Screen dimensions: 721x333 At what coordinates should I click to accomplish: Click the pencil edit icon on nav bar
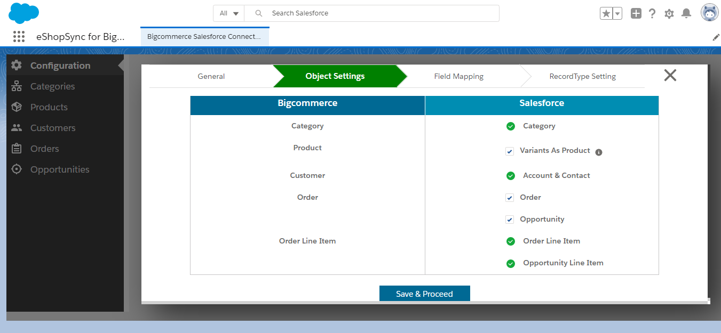coord(716,37)
